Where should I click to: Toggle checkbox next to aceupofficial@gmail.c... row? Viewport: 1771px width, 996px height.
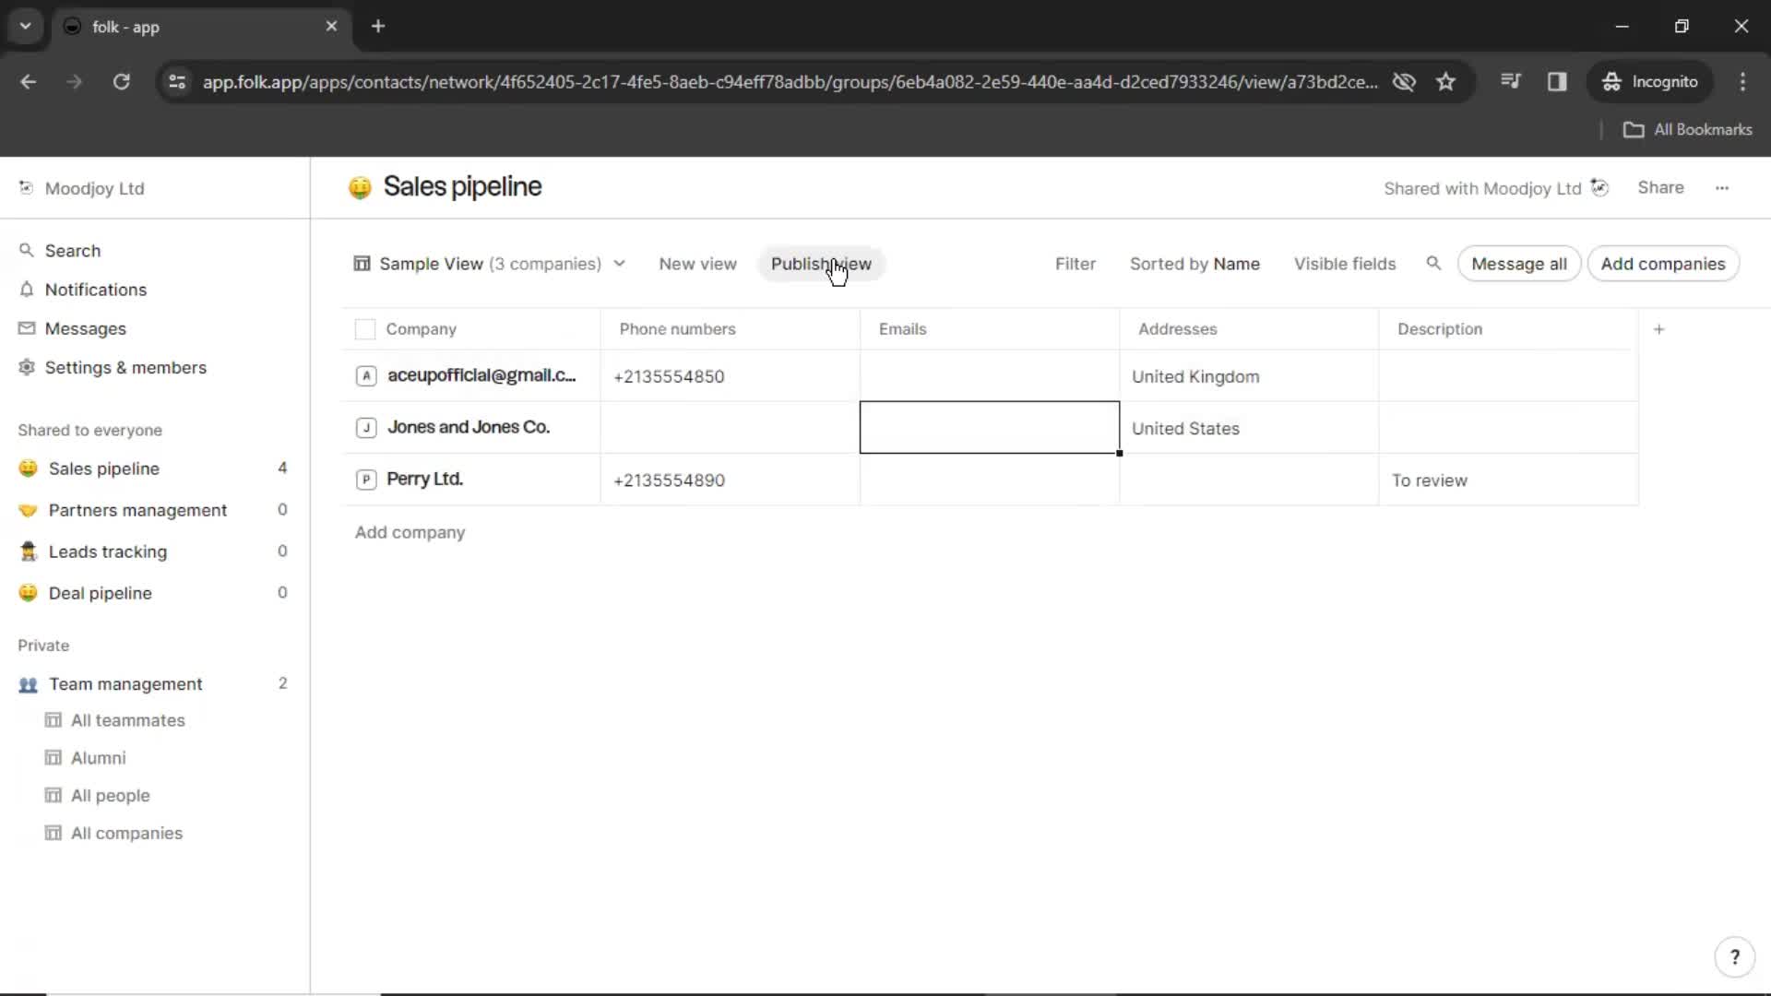tap(365, 375)
